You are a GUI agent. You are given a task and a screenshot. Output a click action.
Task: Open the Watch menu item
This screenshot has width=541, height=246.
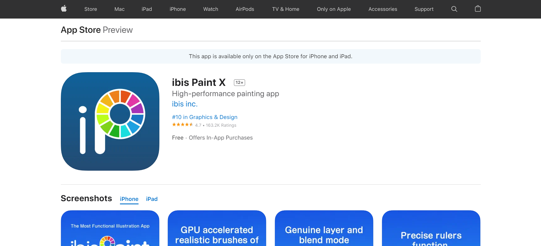click(211, 9)
